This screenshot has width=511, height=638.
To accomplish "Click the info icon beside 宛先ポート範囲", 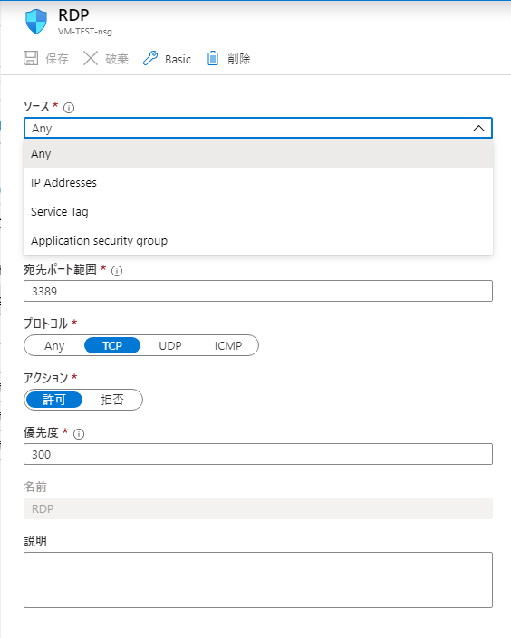I will pyautogui.click(x=117, y=271).
